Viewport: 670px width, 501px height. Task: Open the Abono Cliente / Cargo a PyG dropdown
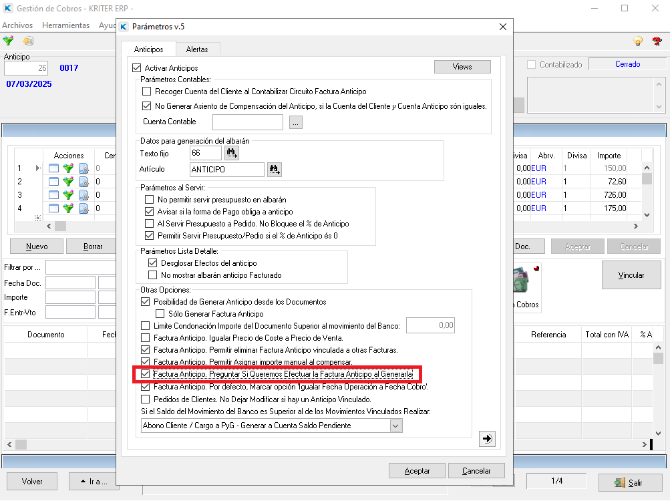(395, 426)
